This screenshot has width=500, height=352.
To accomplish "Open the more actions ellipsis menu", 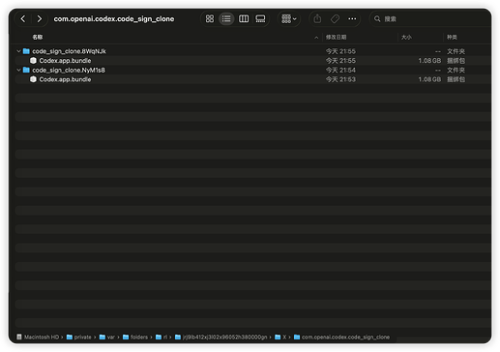I will point(352,18).
